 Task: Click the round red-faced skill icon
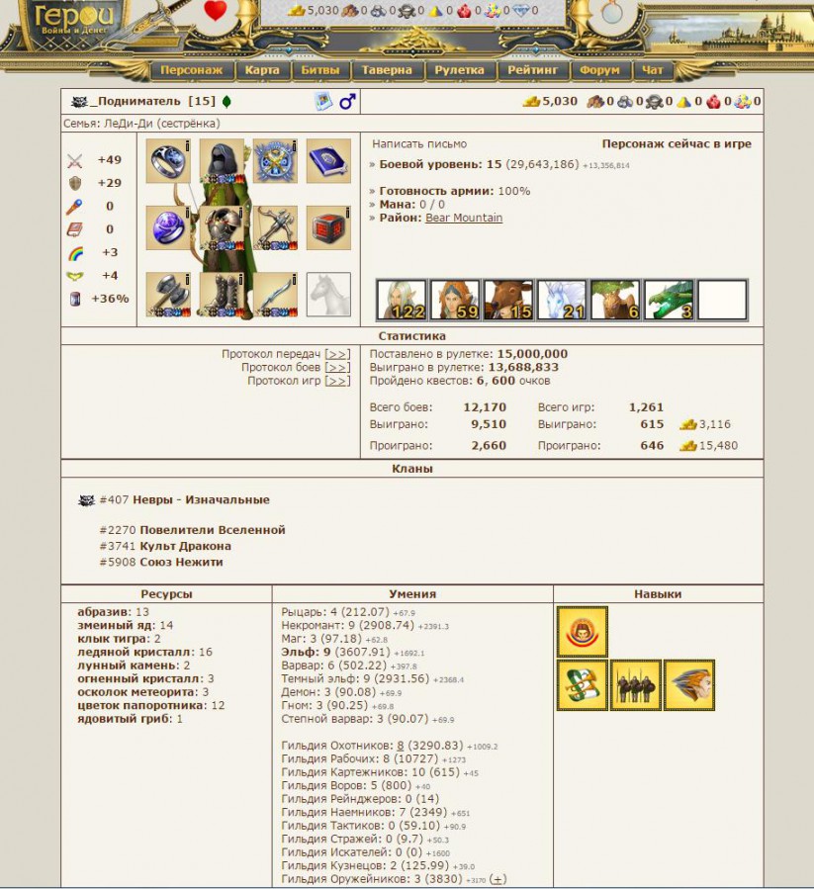pos(582,632)
